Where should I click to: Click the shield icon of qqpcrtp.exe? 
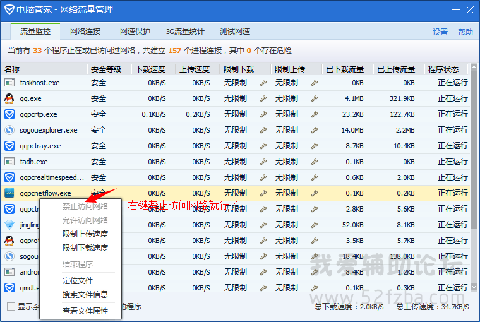tap(9, 114)
